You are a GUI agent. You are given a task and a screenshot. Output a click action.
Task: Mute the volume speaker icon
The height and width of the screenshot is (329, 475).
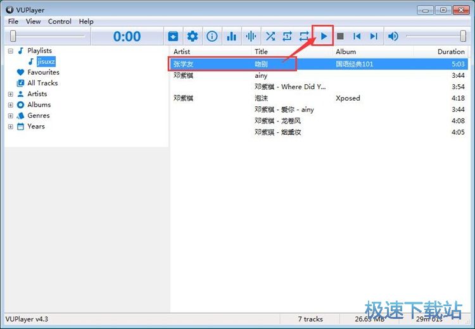coord(393,36)
